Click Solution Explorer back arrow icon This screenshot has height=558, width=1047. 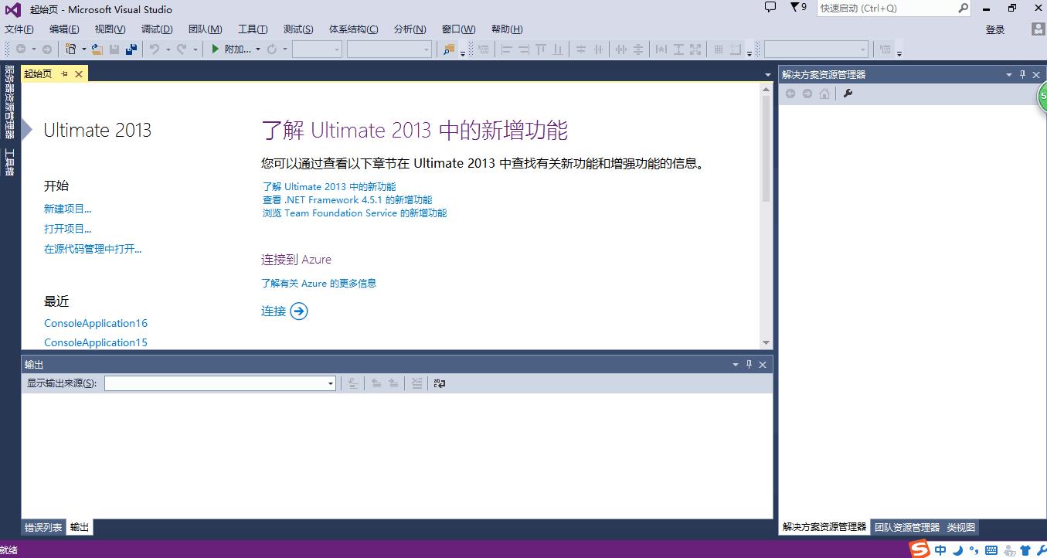(x=790, y=94)
